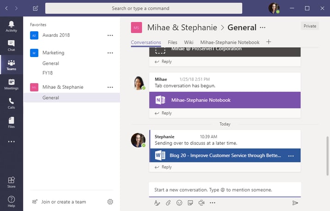
Task: Open more options for Marketing team
Action: [110, 53]
